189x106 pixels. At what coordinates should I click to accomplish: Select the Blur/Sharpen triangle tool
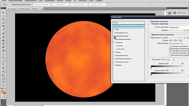(3, 54)
